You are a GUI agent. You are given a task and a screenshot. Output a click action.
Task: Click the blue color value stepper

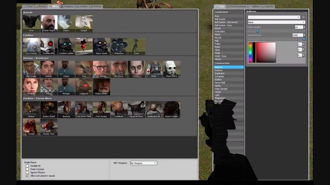pos(303,55)
